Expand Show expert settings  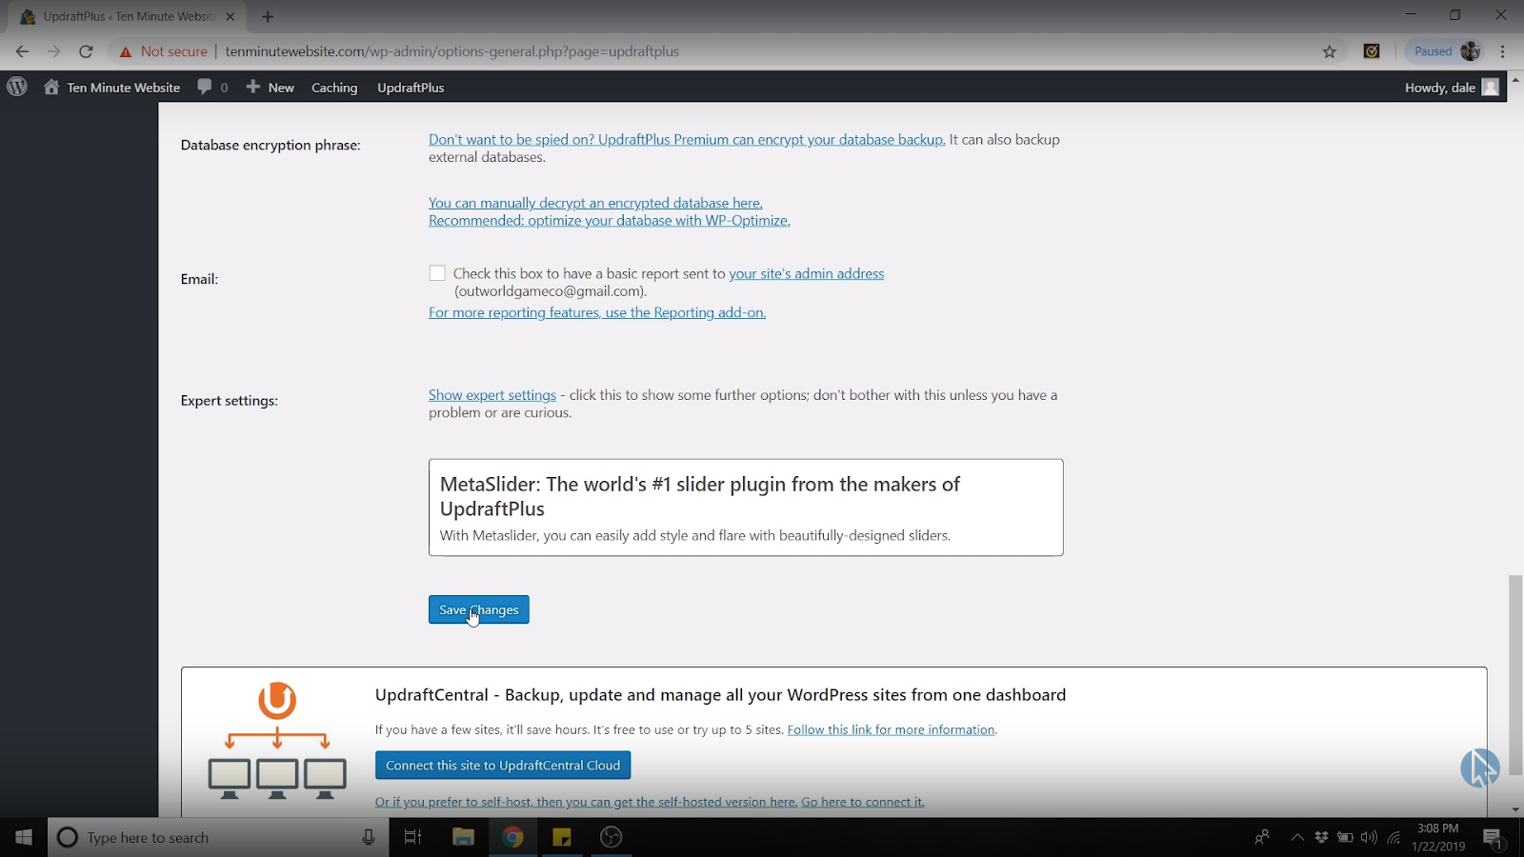(492, 395)
